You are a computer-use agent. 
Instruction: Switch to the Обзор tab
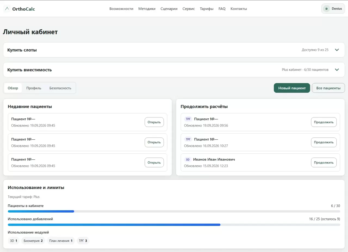point(13,88)
